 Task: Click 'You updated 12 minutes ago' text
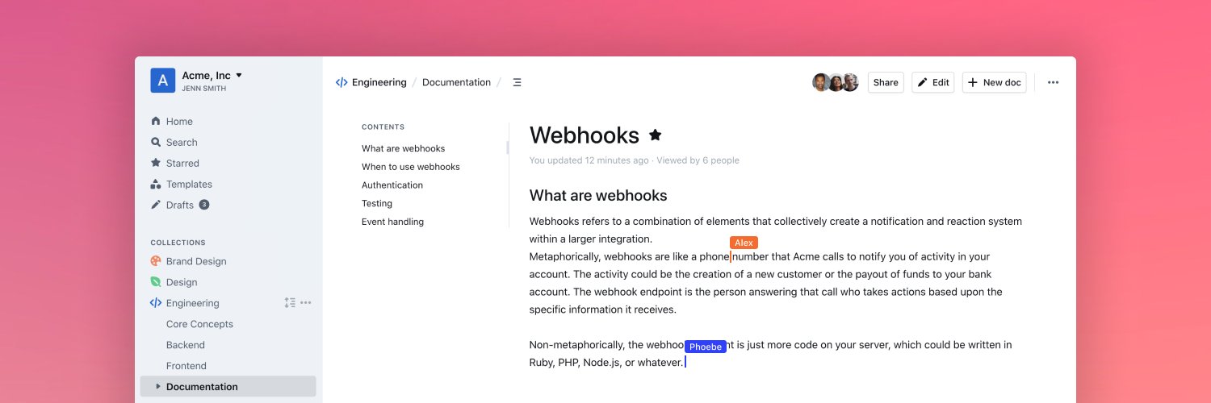(x=589, y=160)
